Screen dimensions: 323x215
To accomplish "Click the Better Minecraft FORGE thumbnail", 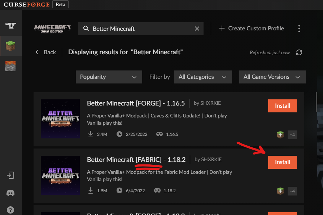I will (x=60, y=119).
